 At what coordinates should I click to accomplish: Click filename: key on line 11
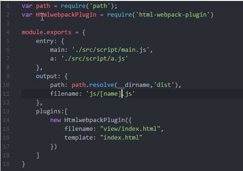[x=66, y=94]
